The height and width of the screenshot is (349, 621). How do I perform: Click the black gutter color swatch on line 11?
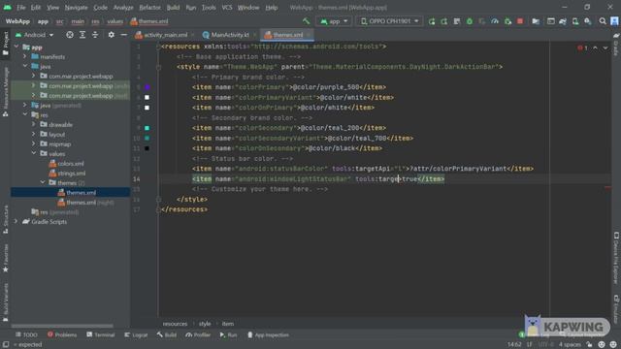pos(147,148)
